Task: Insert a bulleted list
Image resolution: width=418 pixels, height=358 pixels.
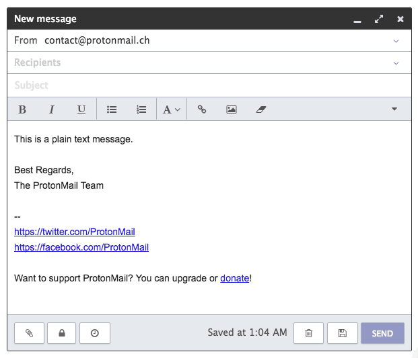Action: (x=112, y=109)
